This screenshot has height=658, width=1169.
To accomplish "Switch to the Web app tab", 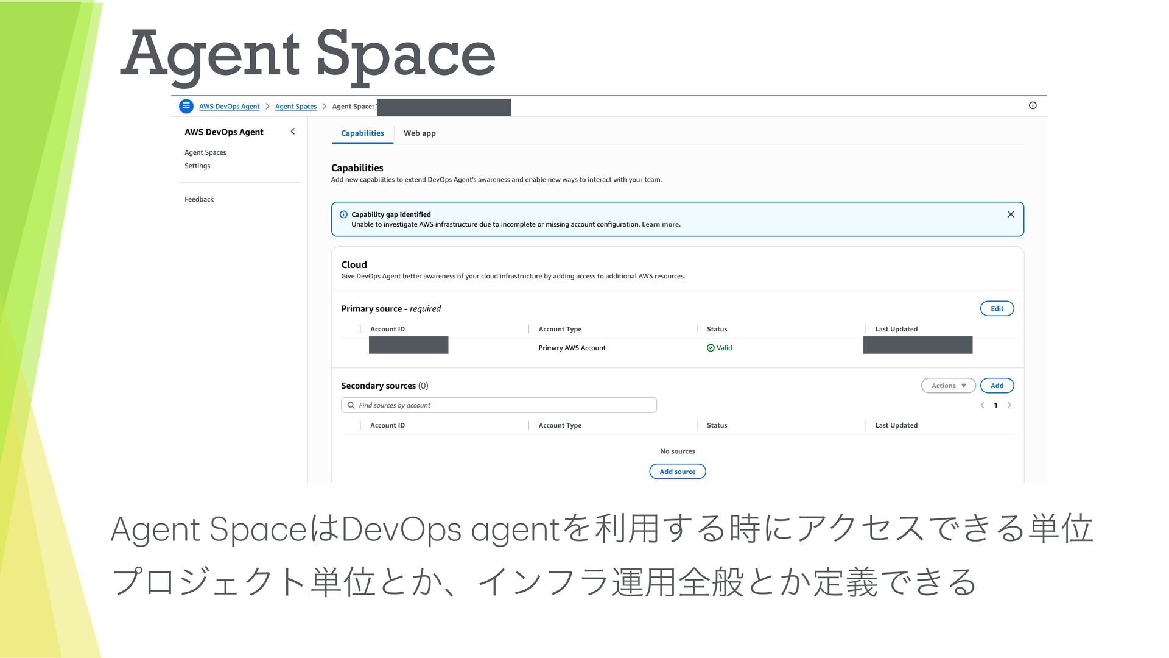I will (420, 133).
